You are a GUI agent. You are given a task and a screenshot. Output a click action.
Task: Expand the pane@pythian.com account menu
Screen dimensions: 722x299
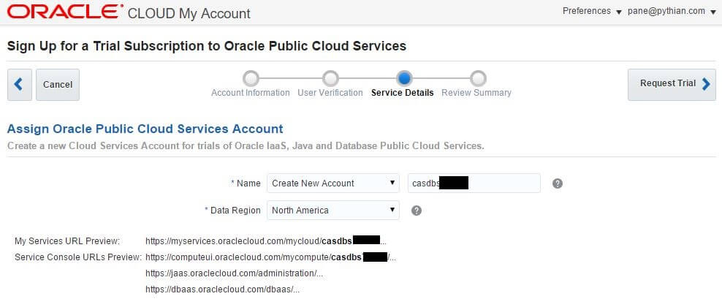[671, 12]
